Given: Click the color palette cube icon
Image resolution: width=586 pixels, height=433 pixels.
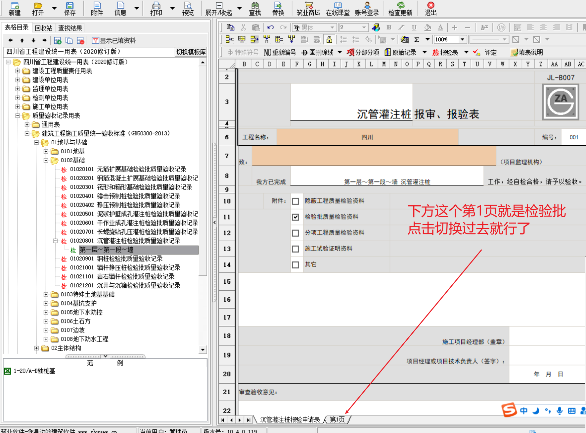Looking at the screenshot, I should [x=376, y=27].
